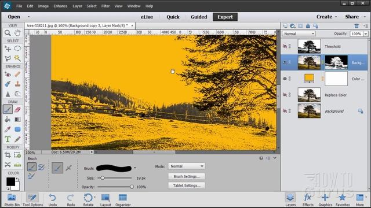This screenshot has width=371, height=208.
Task: Switch to Guided edit mode
Action: pyautogui.click(x=199, y=17)
